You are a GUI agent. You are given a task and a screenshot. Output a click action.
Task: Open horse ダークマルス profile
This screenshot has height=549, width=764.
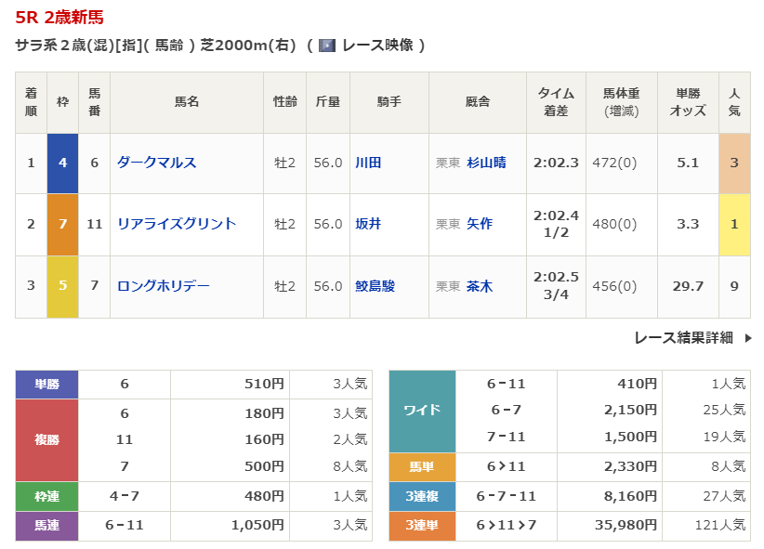[156, 163]
